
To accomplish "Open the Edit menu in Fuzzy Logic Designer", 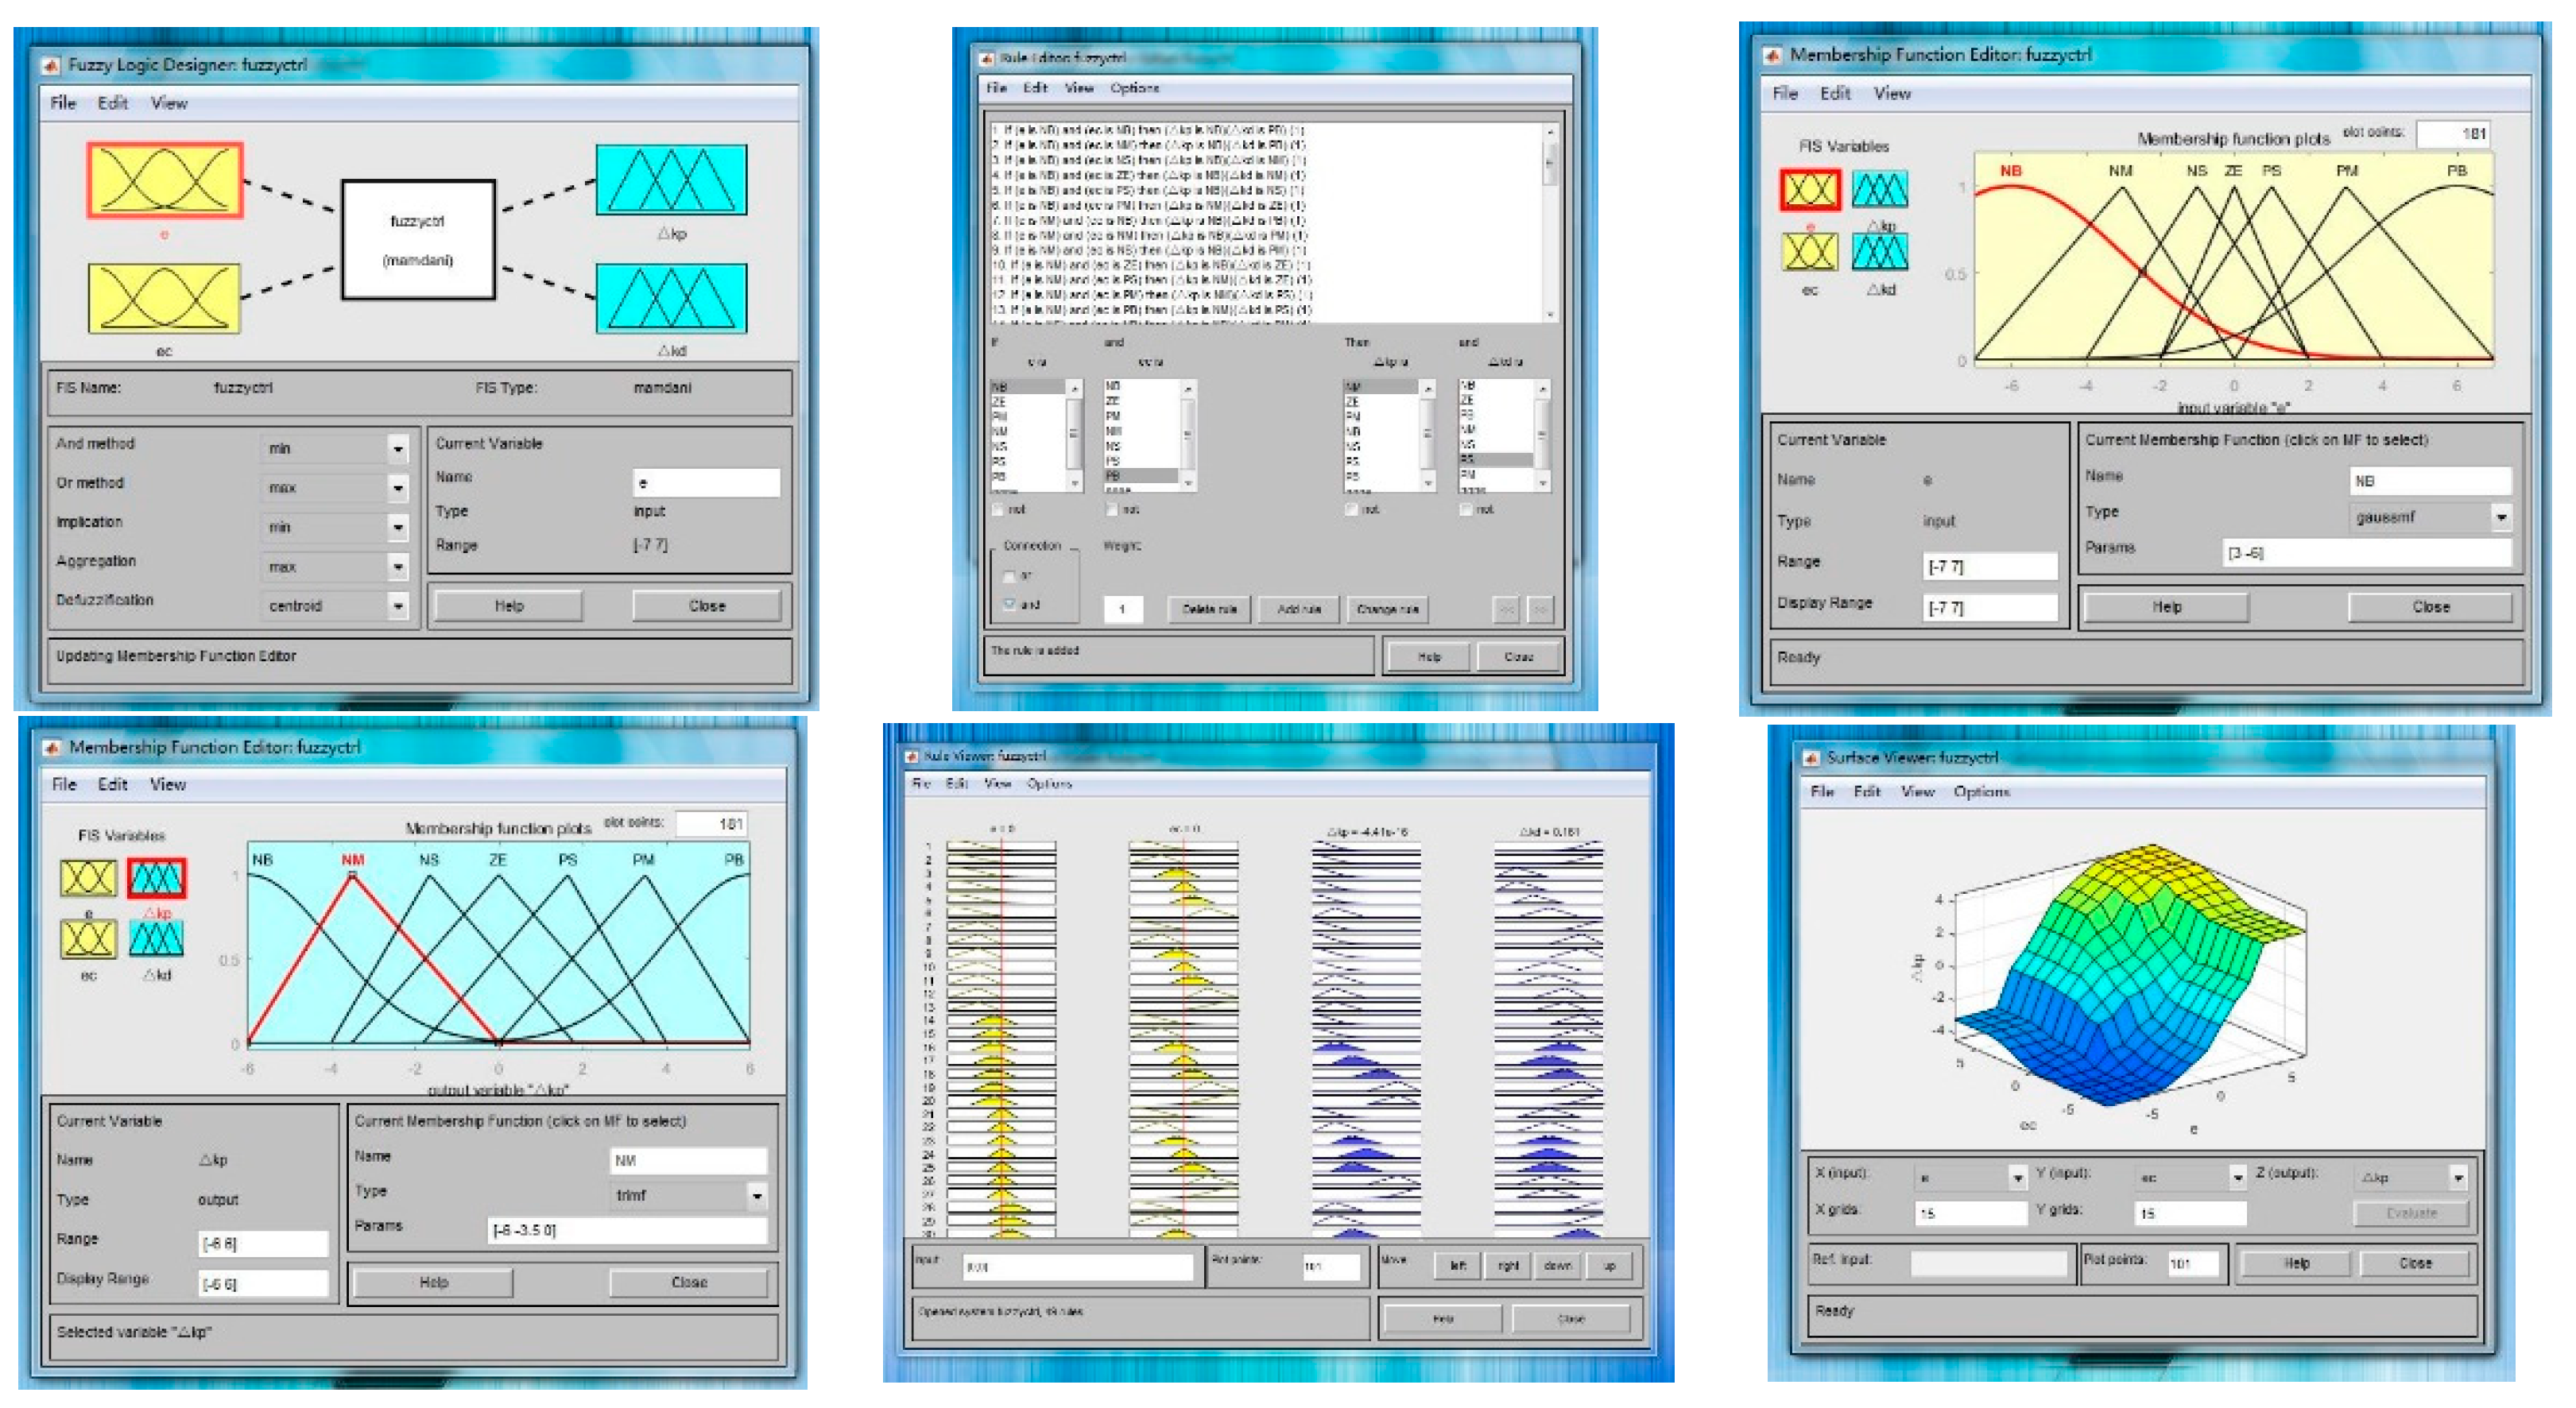I will (x=112, y=103).
